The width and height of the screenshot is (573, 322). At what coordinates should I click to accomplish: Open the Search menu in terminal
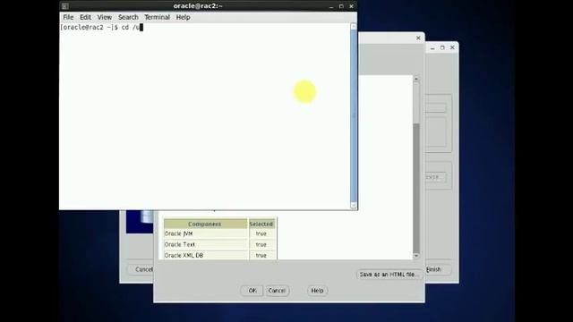tap(128, 17)
